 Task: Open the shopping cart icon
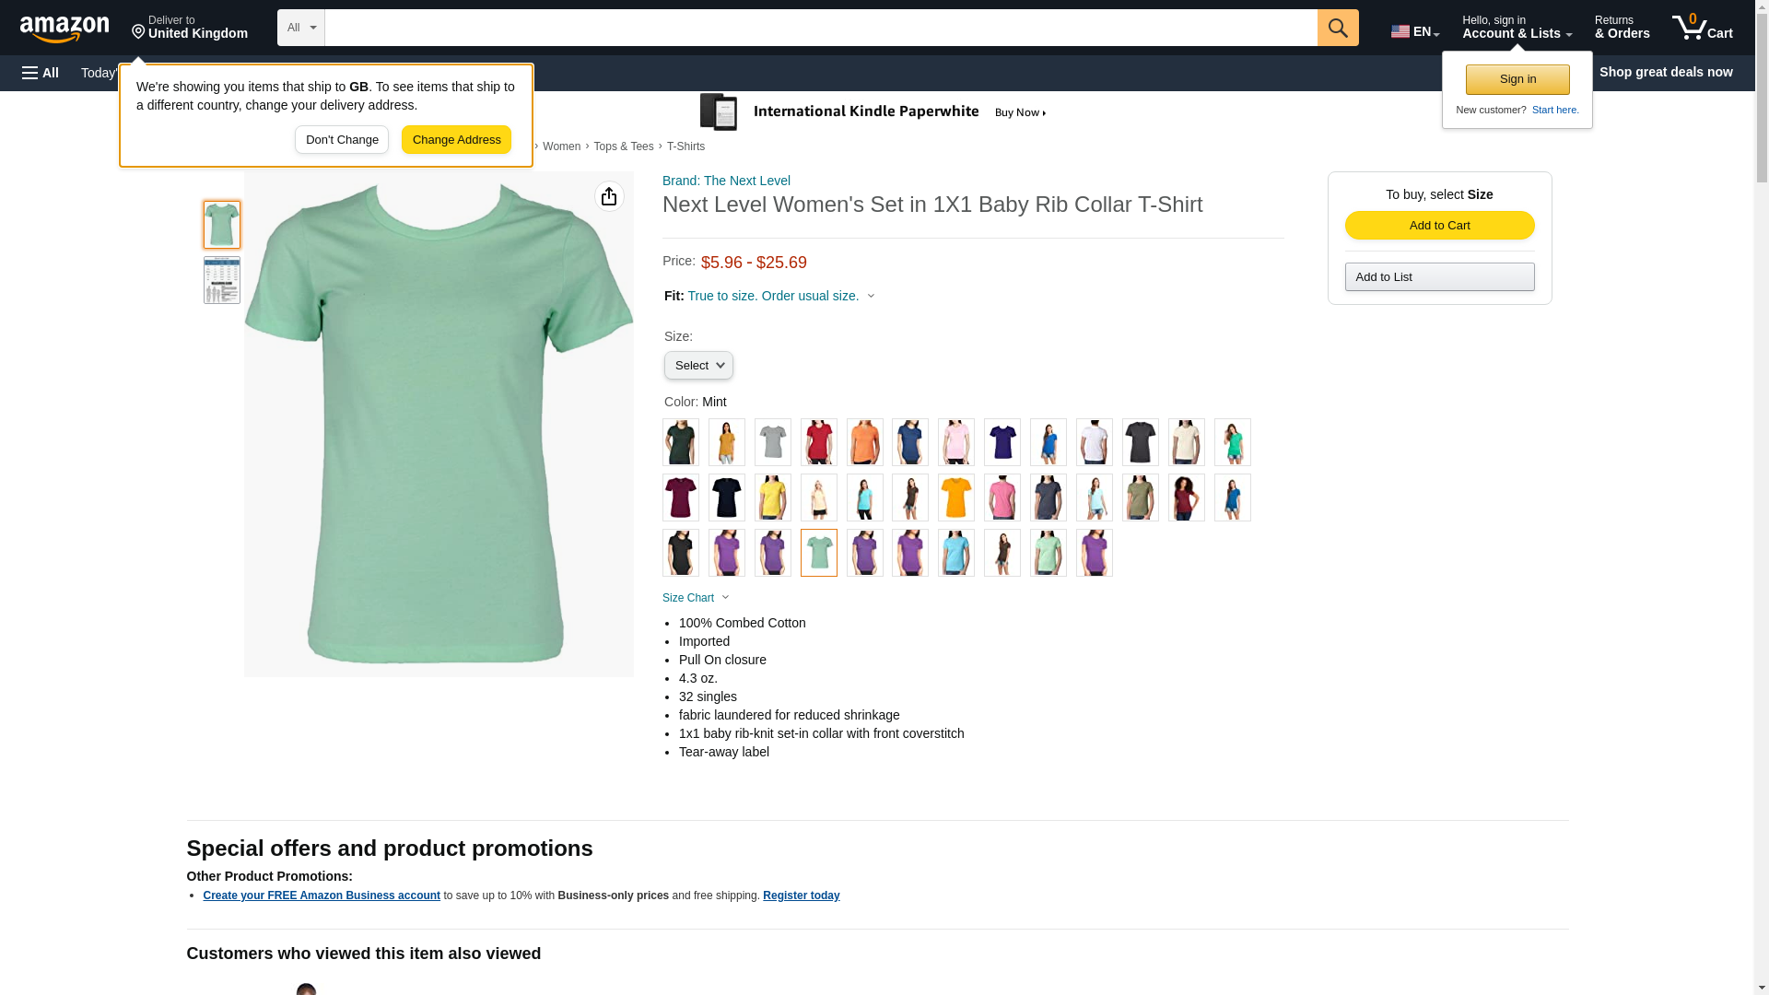[1702, 28]
